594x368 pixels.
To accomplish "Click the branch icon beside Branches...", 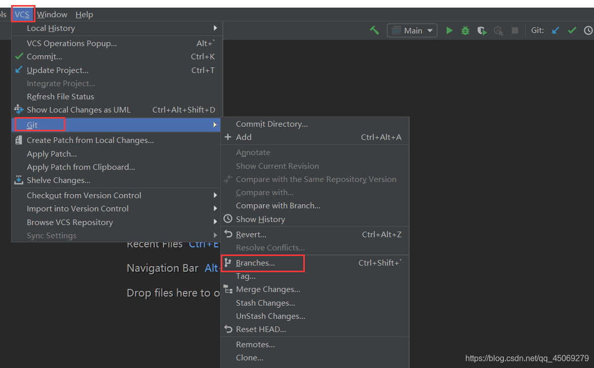I will tap(228, 263).
